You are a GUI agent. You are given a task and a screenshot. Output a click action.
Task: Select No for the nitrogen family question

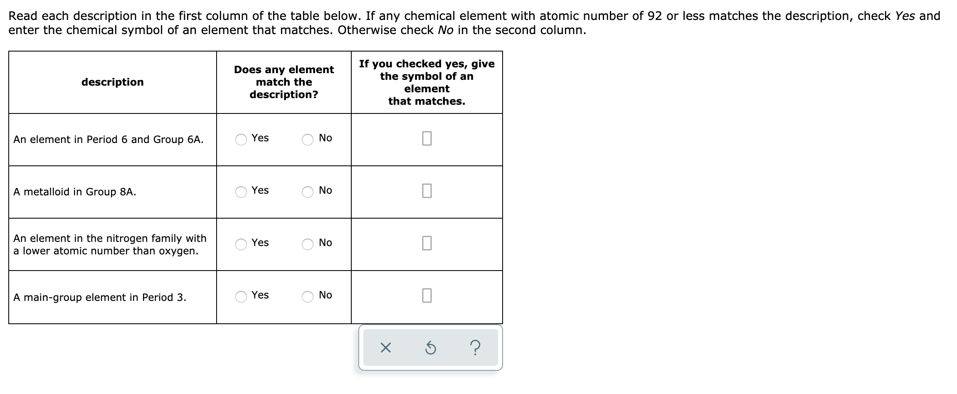click(307, 245)
